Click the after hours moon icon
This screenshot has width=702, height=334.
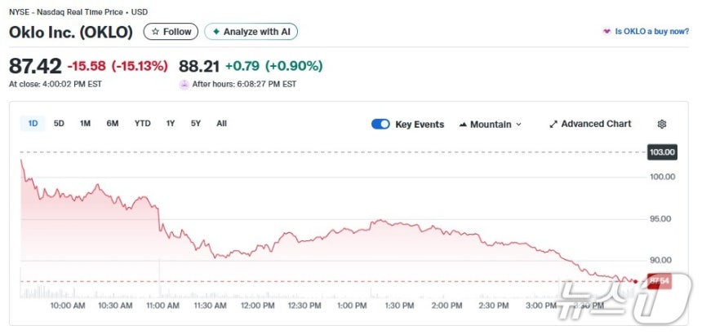pyautogui.click(x=184, y=84)
